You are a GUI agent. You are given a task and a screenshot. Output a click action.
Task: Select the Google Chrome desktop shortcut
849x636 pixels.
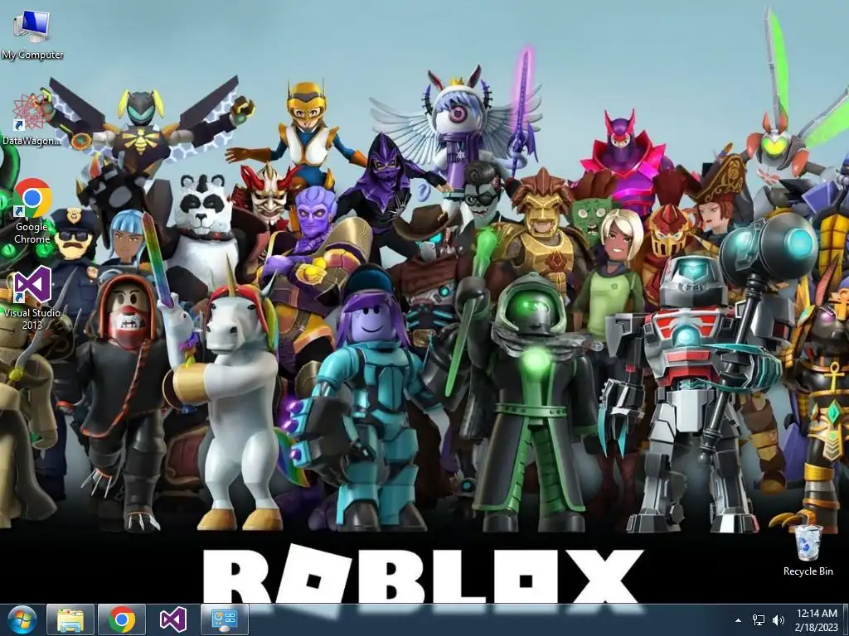(32, 211)
